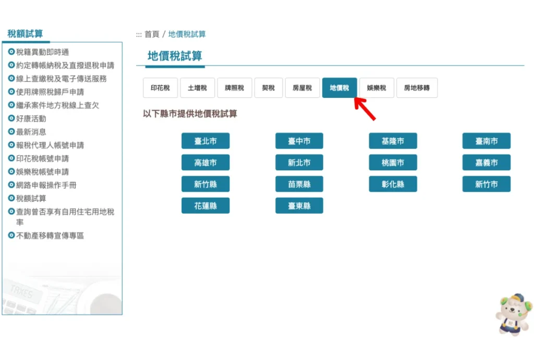Open 不動產移轉宣傳專區 sidebar link

[50, 236]
